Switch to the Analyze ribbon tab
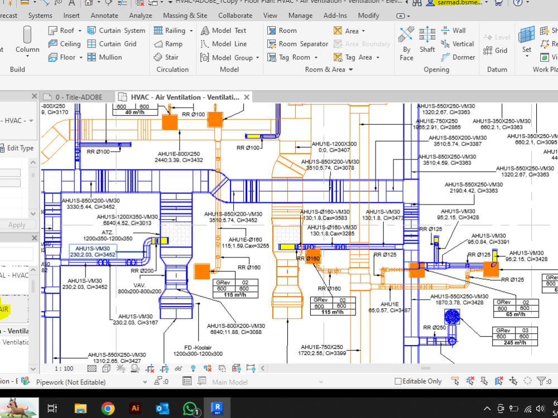The image size is (558, 418). tap(141, 16)
